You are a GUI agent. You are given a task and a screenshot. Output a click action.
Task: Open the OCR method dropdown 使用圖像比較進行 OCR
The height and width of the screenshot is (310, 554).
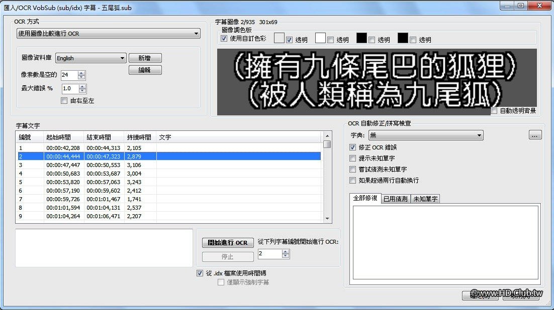tap(109, 34)
